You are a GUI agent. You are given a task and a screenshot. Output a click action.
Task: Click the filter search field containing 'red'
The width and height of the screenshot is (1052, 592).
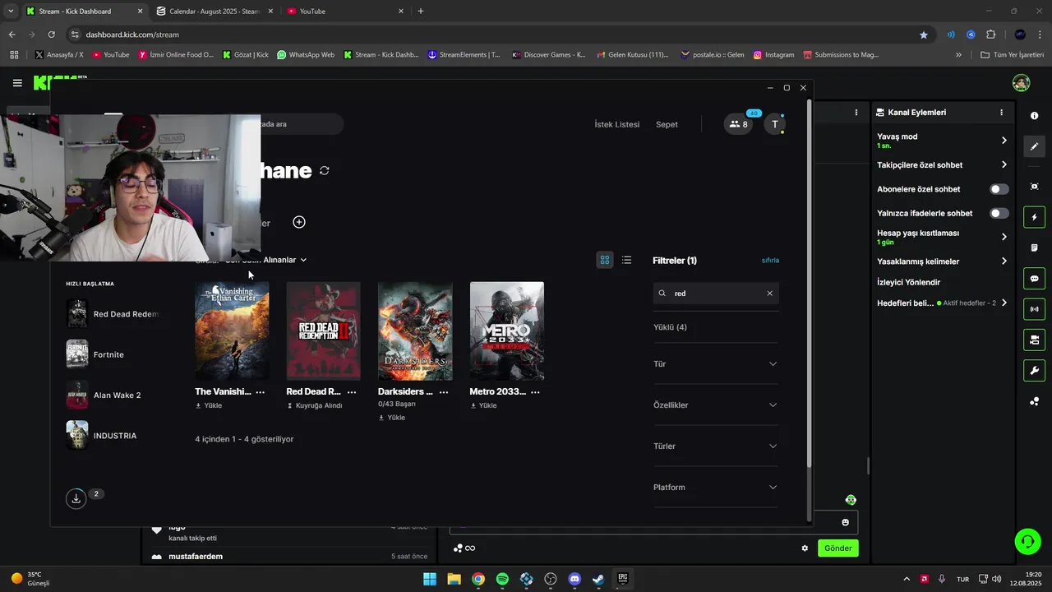pos(716,294)
